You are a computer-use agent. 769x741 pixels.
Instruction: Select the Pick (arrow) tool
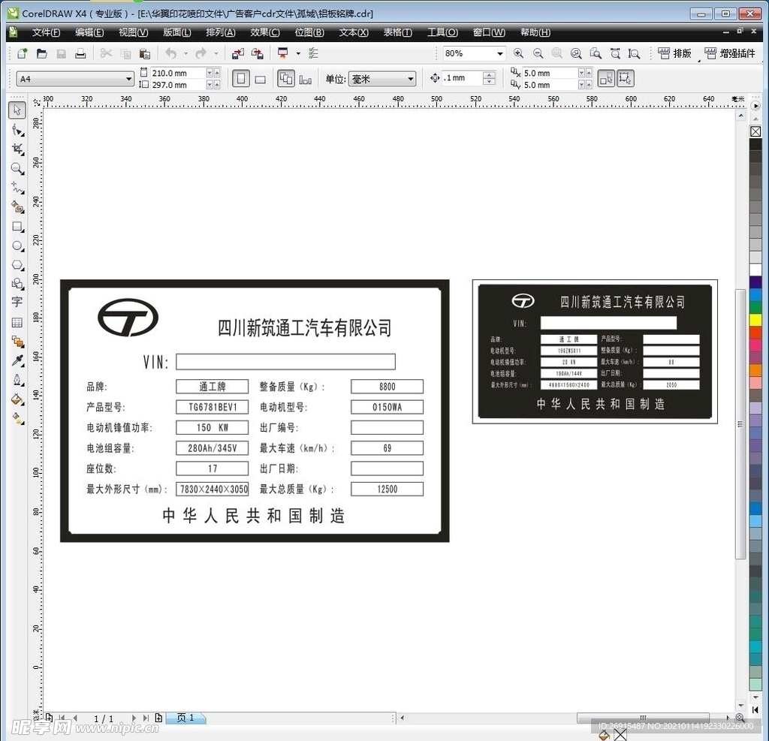[x=17, y=110]
